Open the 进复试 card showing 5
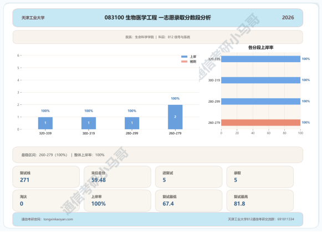The height and width of the screenshot is (232, 322). tap(188, 177)
